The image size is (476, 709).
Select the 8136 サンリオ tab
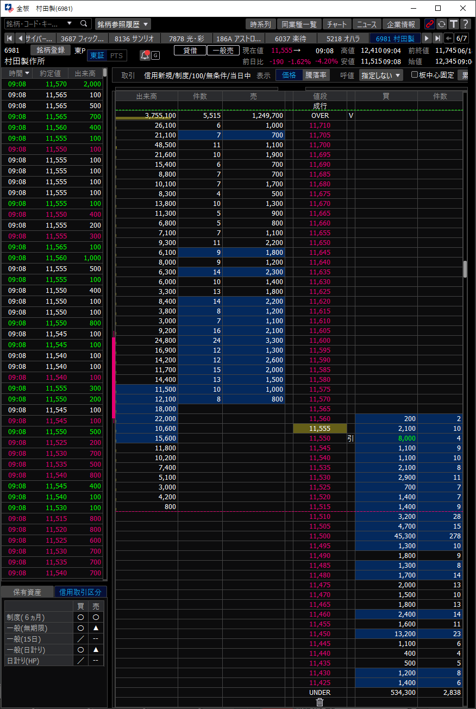134,38
